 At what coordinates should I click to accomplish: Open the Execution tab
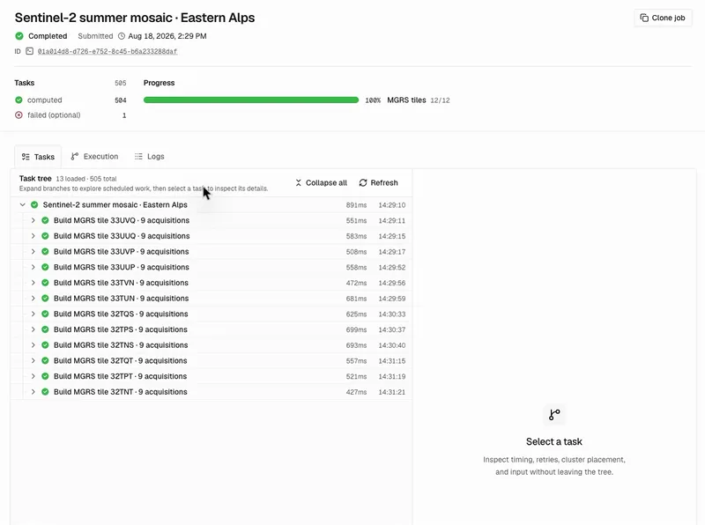pyautogui.click(x=94, y=157)
